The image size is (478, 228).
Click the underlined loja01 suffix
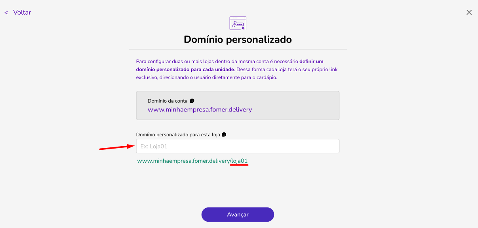[x=240, y=161]
